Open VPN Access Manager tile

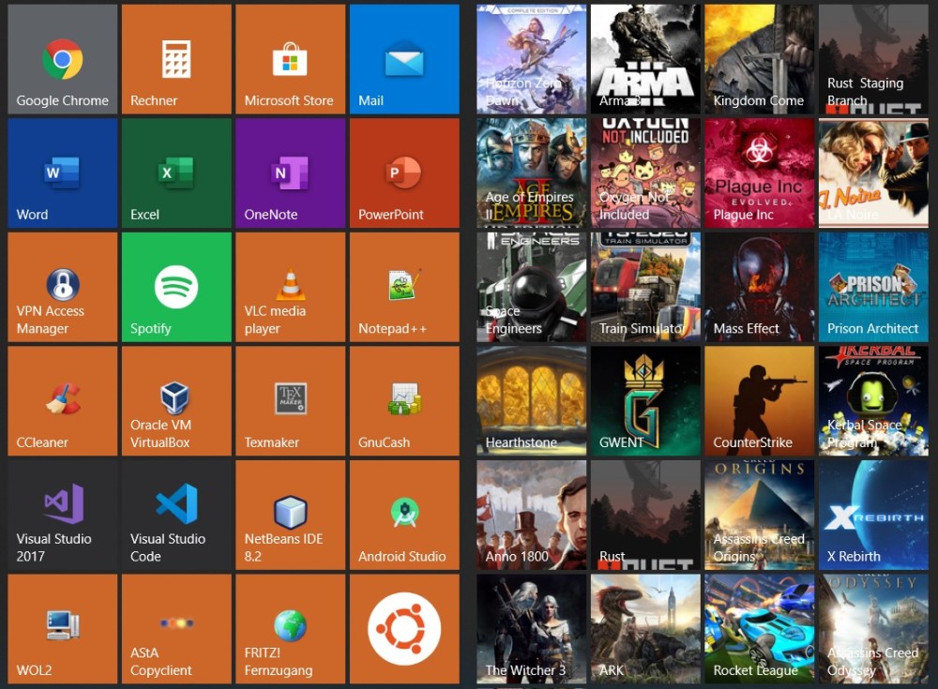pos(63,287)
